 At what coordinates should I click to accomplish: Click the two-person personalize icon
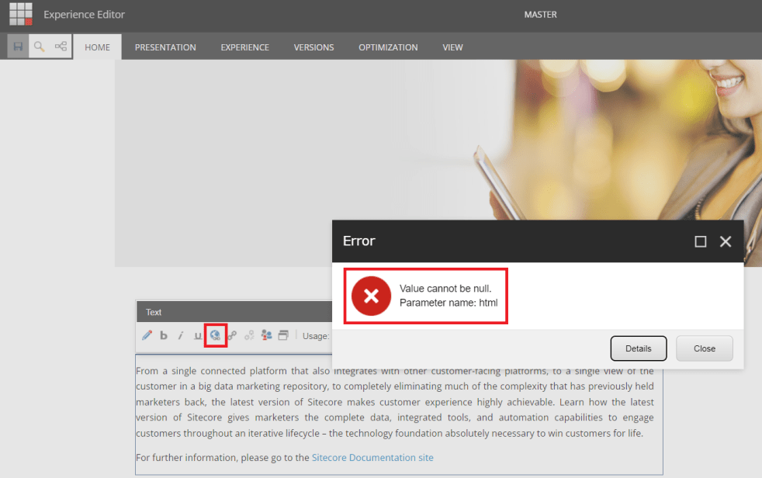click(x=266, y=335)
